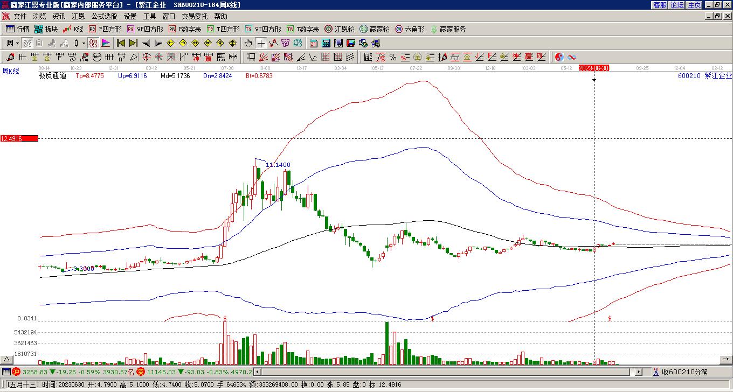Open the 交易委托 menu
Viewport: 733px width, 392px height.
point(195,16)
